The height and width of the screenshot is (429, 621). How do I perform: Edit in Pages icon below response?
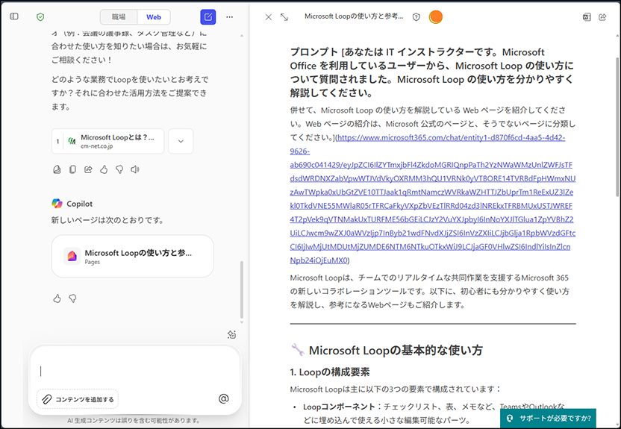[x=57, y=169]
